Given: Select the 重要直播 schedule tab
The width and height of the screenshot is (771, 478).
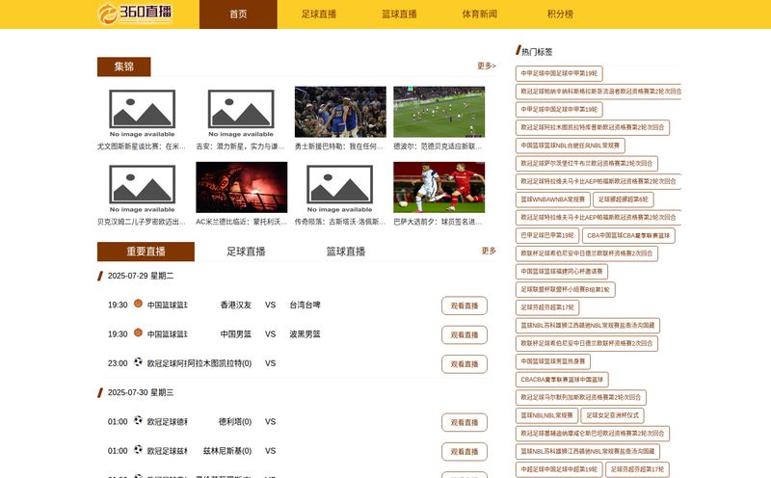Looking at the screenshot, I should pyautogui.click(x=146, y=252).
